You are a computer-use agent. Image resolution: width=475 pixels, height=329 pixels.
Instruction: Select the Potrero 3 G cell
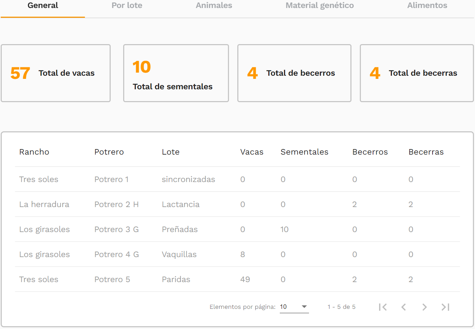[x=117, y=229]
